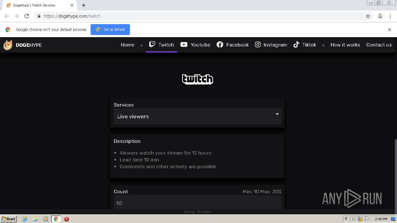
Task: Open the Windows Start menu
Action: coord(8,219)
